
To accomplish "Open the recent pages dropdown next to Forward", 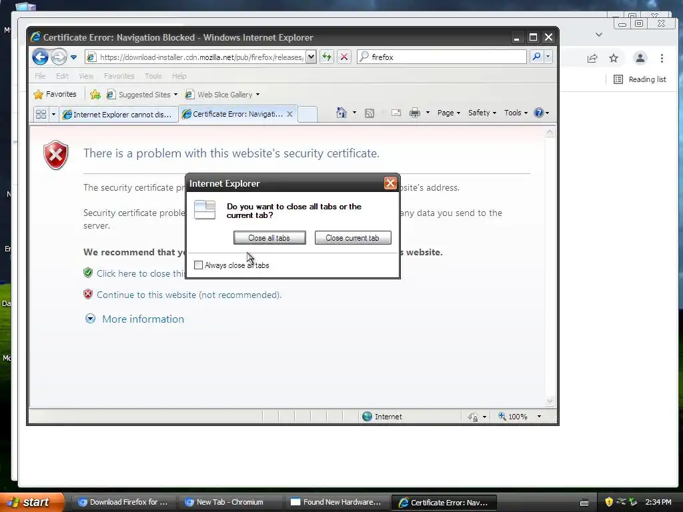I will [73, 57].
